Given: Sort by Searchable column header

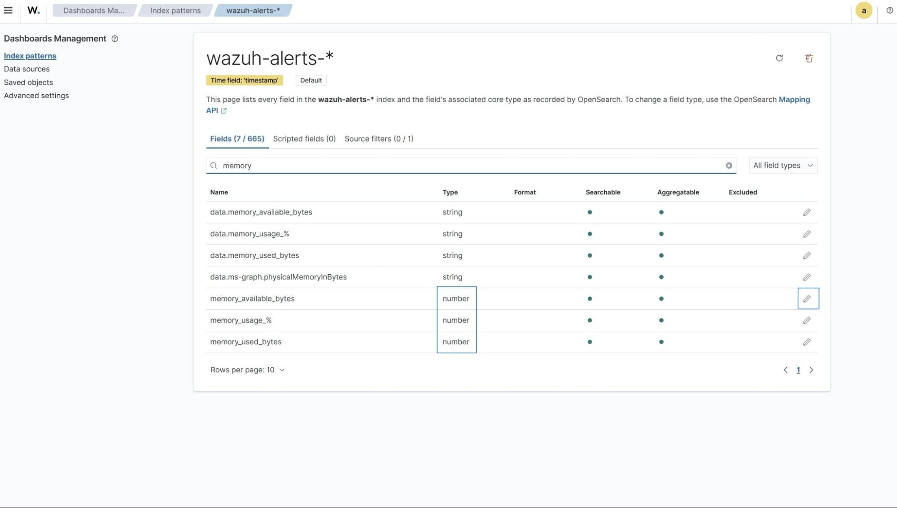Looking at the screenshot, I should 603,192.
